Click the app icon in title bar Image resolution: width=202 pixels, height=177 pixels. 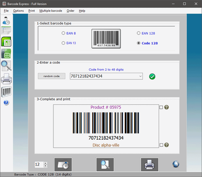click(x=4, y=4)
